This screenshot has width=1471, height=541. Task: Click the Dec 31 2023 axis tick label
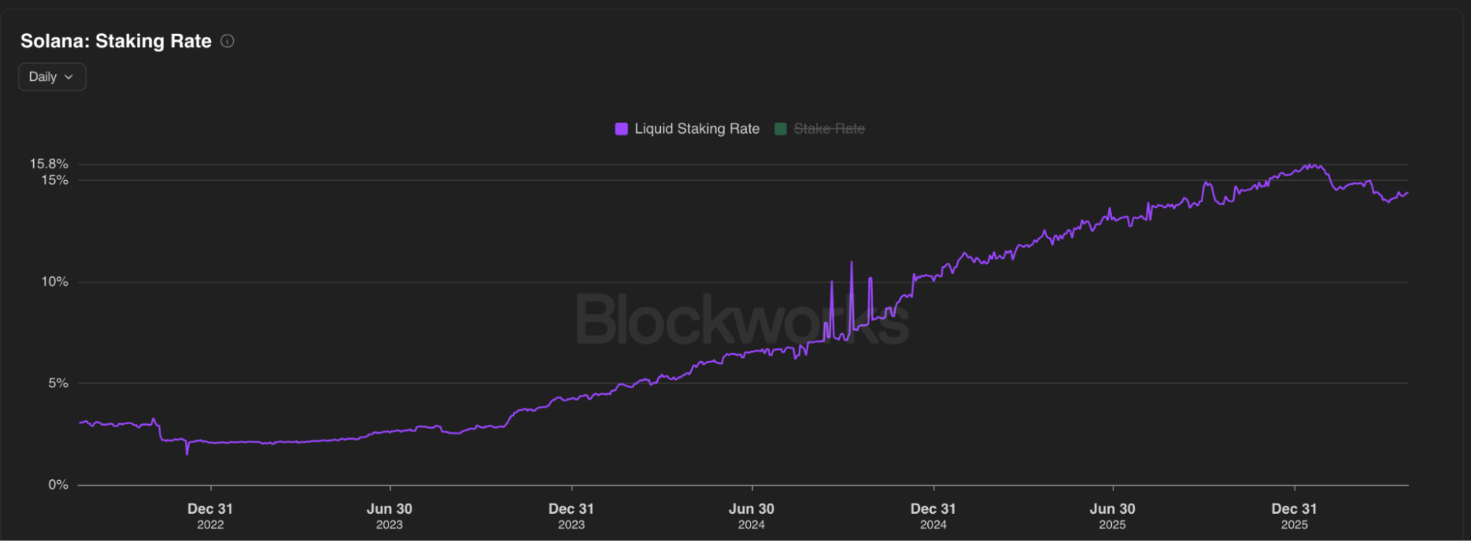coord(571,515)
